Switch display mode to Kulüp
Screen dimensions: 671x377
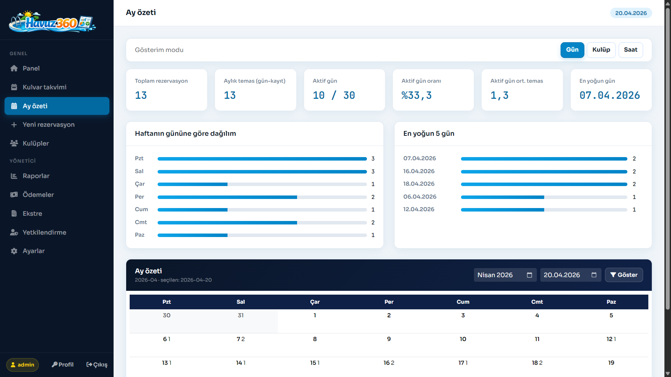click(601, 50)
